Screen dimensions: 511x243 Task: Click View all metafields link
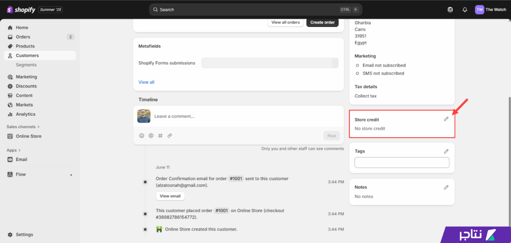point(146,82)
